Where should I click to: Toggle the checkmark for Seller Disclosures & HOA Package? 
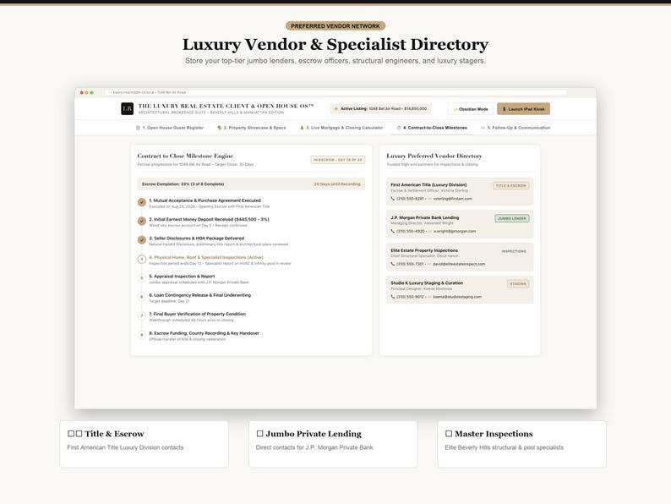(x=142, y=240)
